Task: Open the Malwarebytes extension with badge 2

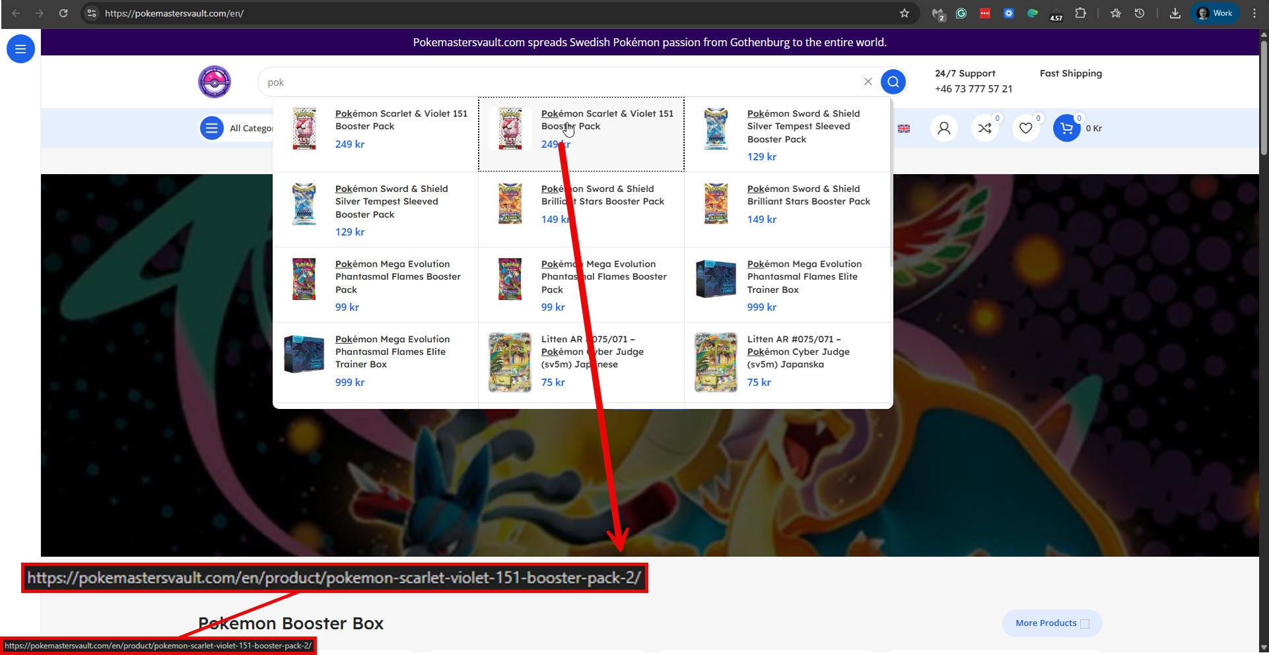Action: click(938, 14)
